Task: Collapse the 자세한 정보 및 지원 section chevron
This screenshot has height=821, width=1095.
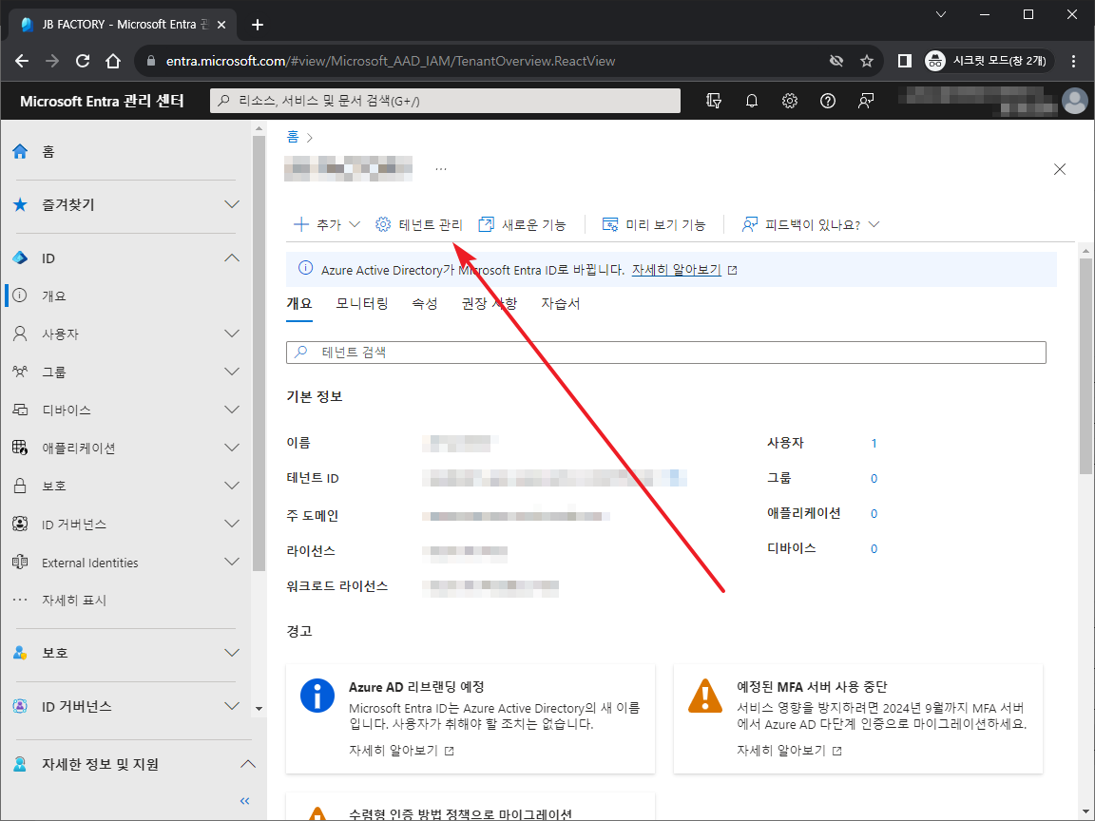Action: pyautogui.click(x=247, y=764)
